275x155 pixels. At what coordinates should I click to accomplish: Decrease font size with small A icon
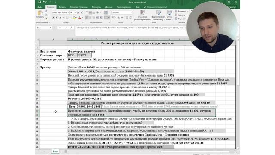coord(82,12)
